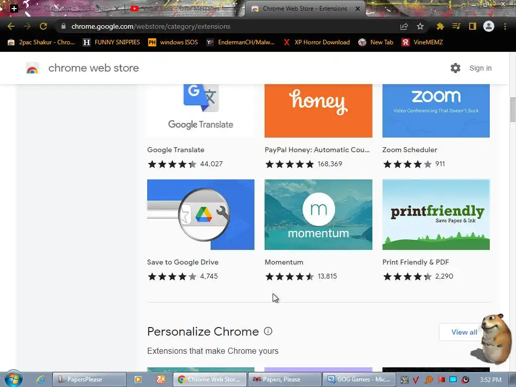Open the Zoom Scheduler thumbnail

(x=436, y=110)
